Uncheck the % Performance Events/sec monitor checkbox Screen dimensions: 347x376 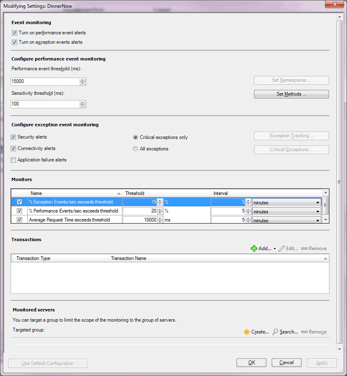click(20, 211)
